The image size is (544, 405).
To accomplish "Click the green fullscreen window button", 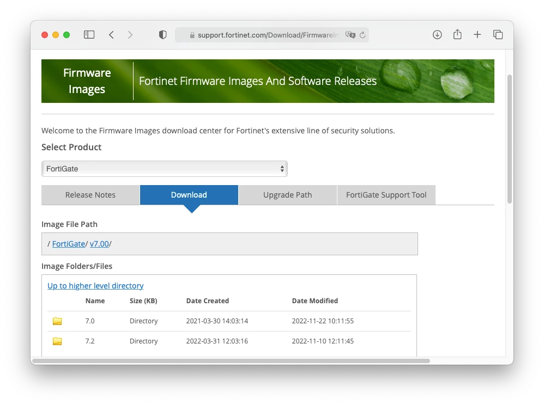I will [x=67, y=35].
